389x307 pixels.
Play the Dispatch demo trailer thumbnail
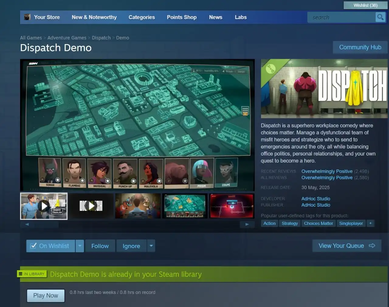pyautogui.click(x=44, y=206)
